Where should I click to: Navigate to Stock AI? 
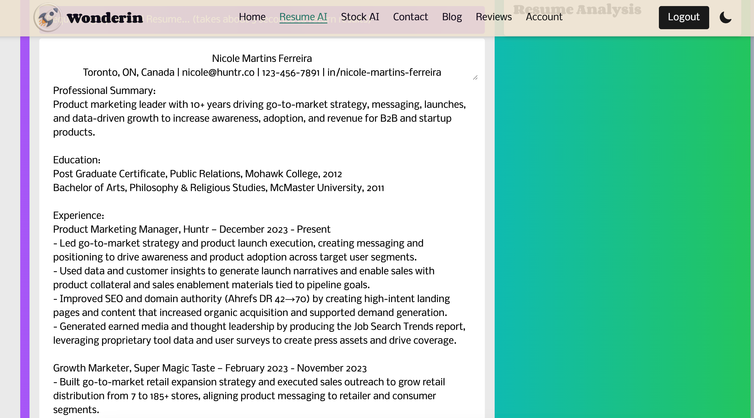(360, 17)
